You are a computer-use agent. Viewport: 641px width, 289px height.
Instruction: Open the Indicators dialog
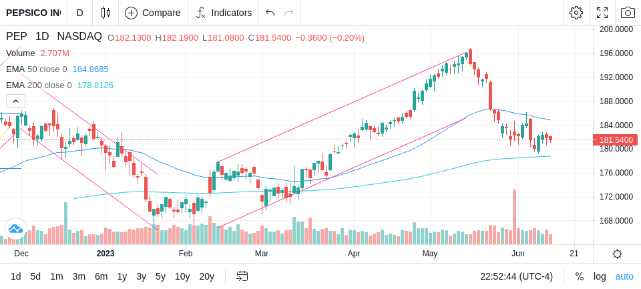pyautogui.click(x=224, y=13)
